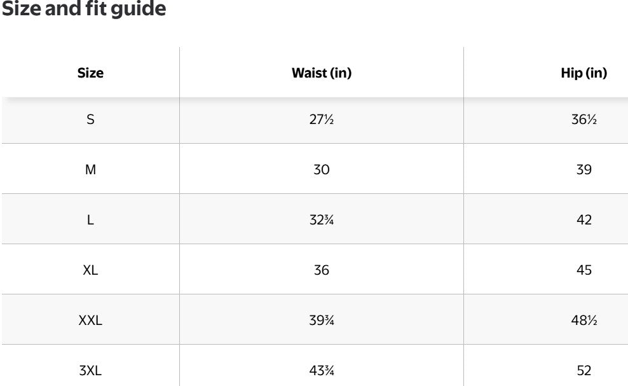The width and height of the screenshot is (628, 386).
Task: Select the M size row label
Action: point(90,169)
